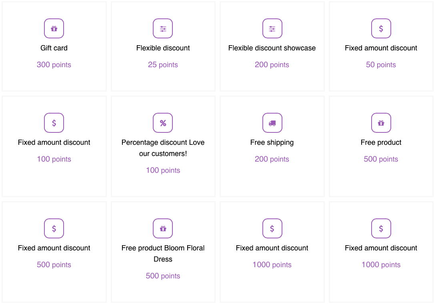Click the gift icon on Bloom Floral Dress
This screenshot has height=304, width=436.
(x=163, y=228)
